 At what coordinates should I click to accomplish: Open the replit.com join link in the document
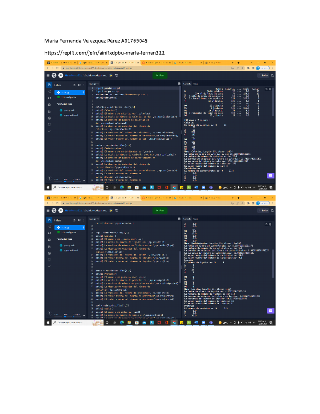pos(105,53)
